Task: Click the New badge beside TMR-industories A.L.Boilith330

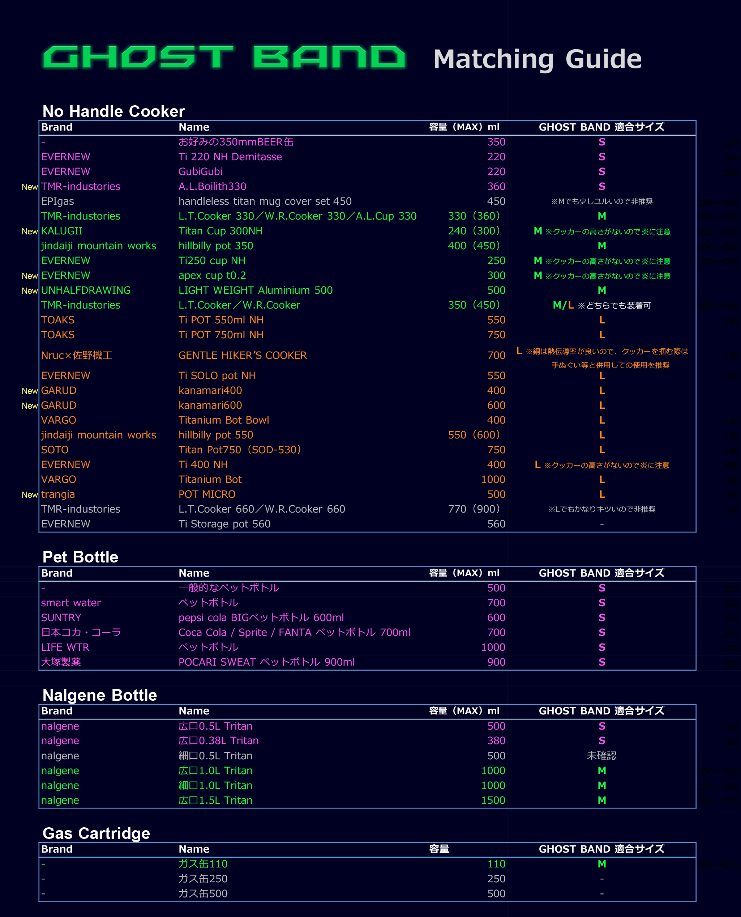Action: pyautogui.click(x=29, y=187)
